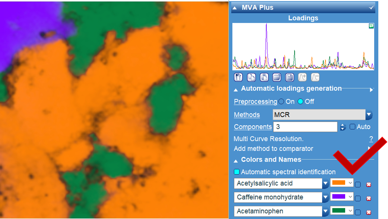Delete the Acetaminophen component using red X

pyautogui.click(x=369, y=212)
